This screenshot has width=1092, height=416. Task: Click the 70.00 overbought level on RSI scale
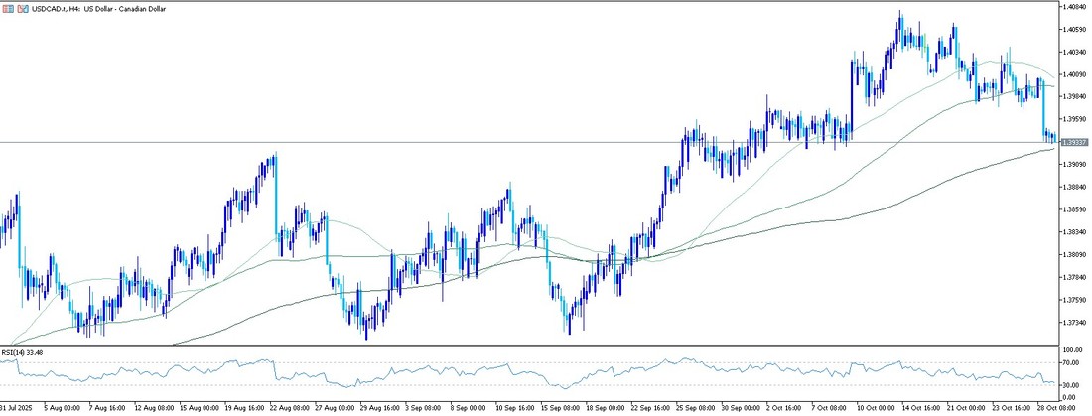pyautogui.click(x=1072, y=363)
